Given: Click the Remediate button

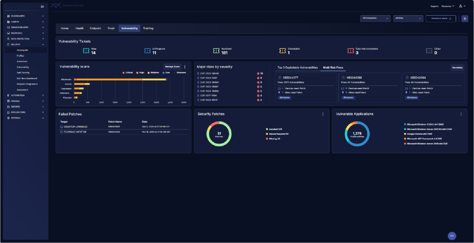Looking at the screenshot, I should click(457, 67).
